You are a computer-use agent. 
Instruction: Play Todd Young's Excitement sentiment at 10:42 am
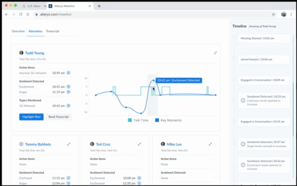(x=68, y=87)
